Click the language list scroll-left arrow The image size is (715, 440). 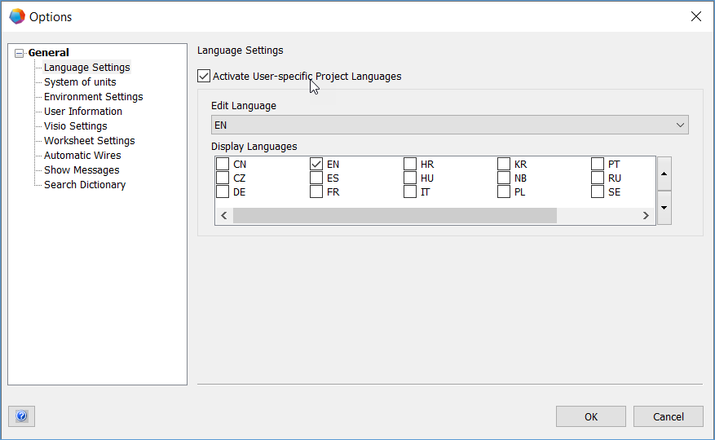point(224,216)
